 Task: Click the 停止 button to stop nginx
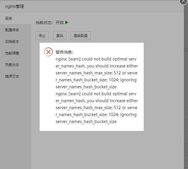click(x=42, y=36)
